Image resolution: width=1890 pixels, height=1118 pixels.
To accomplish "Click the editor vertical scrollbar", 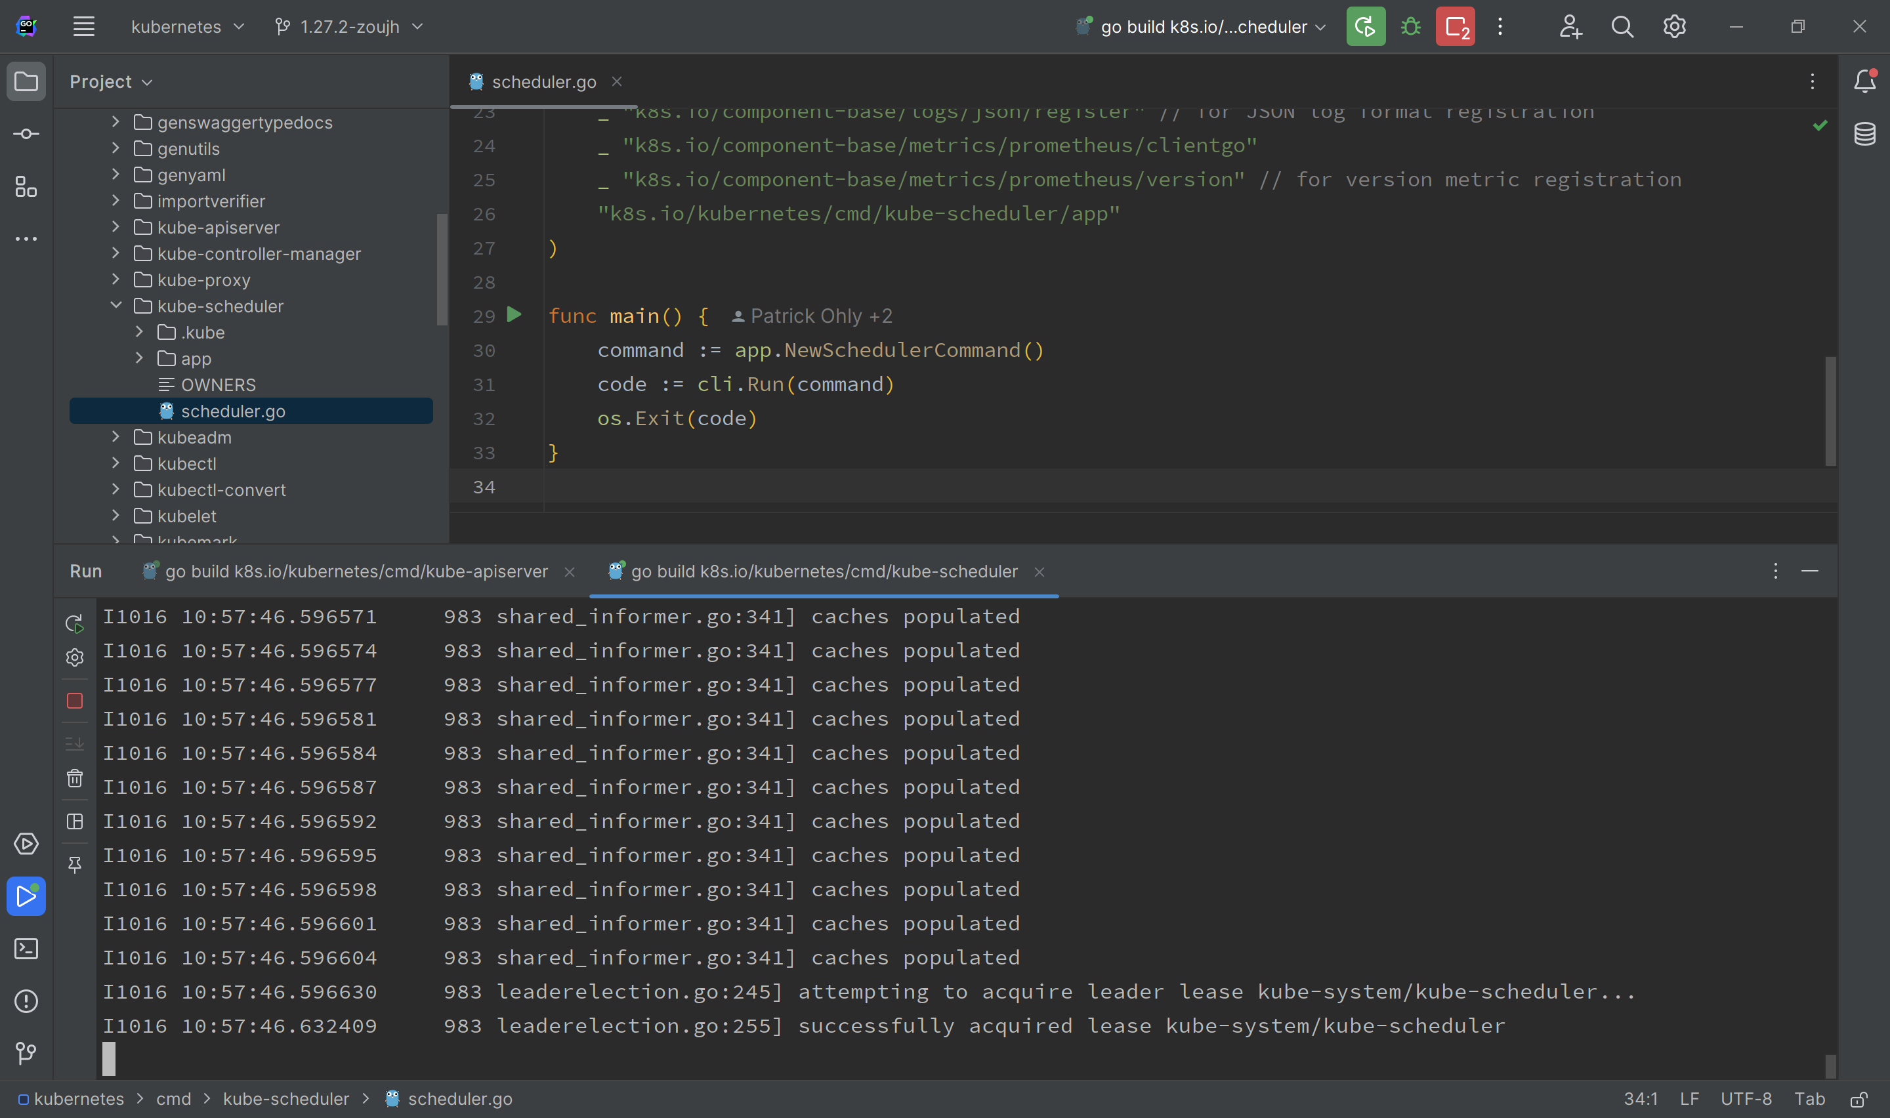I will [1830, 411].
